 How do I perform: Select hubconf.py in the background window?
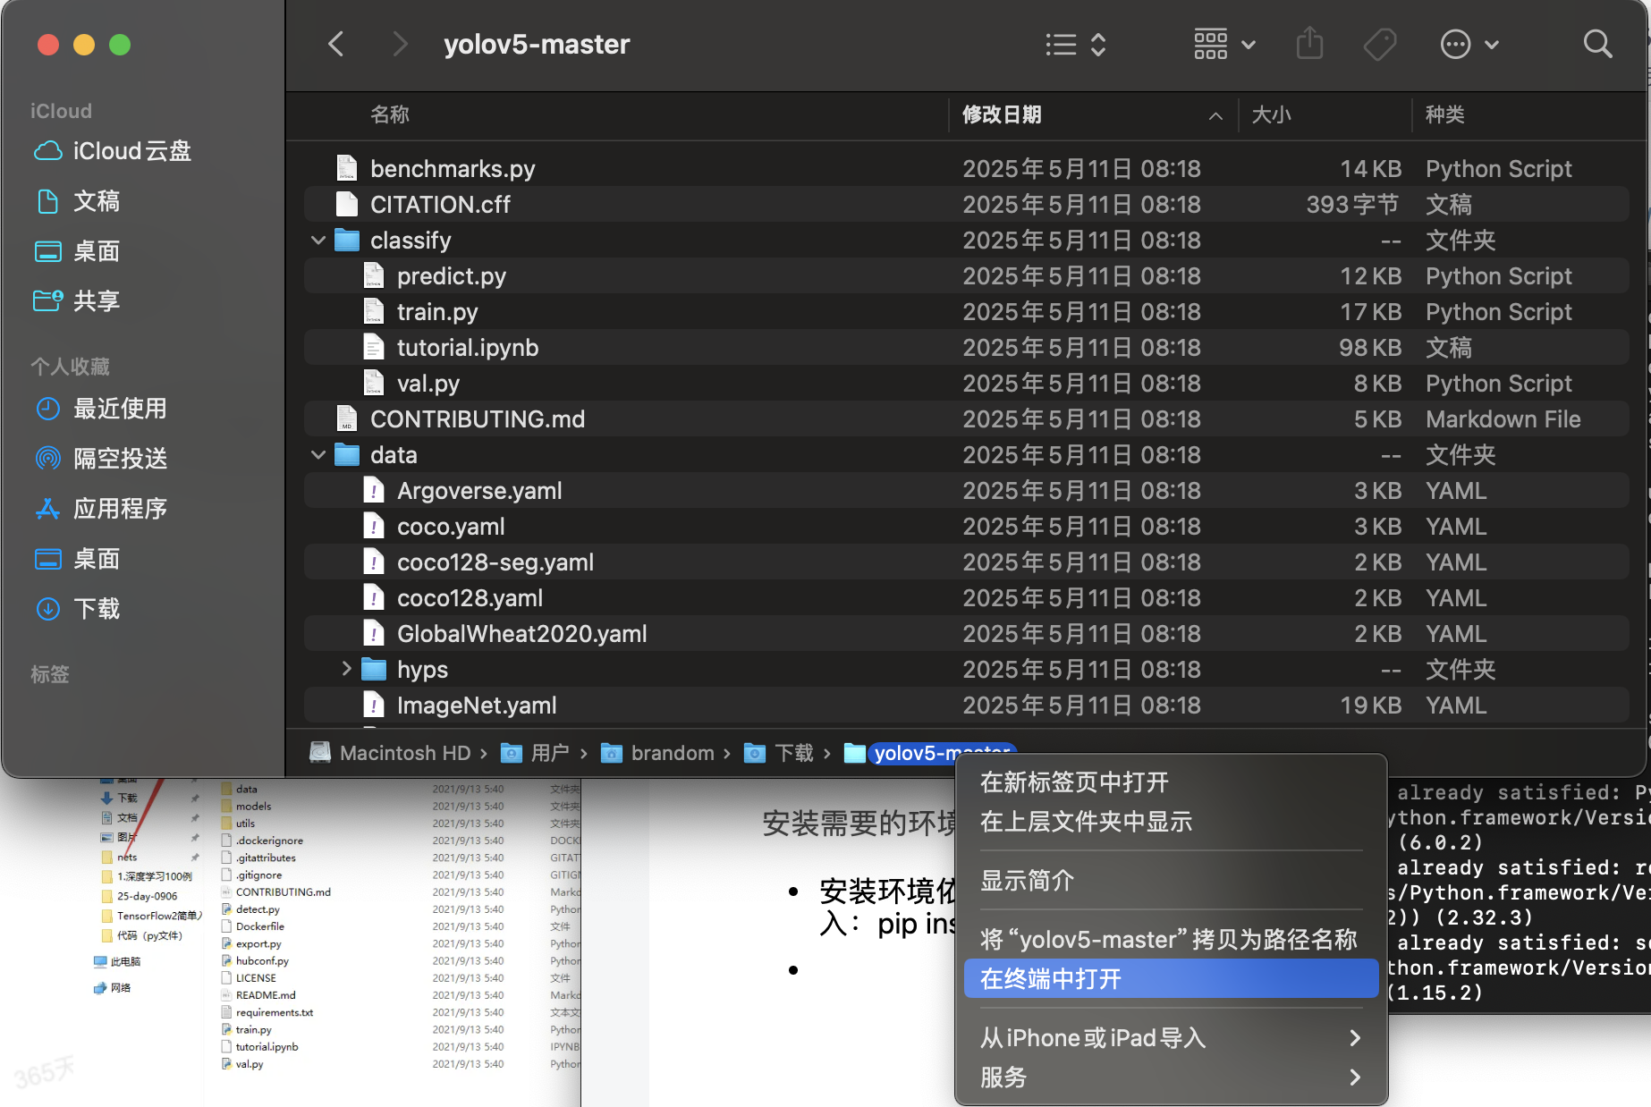coord(262,961)
